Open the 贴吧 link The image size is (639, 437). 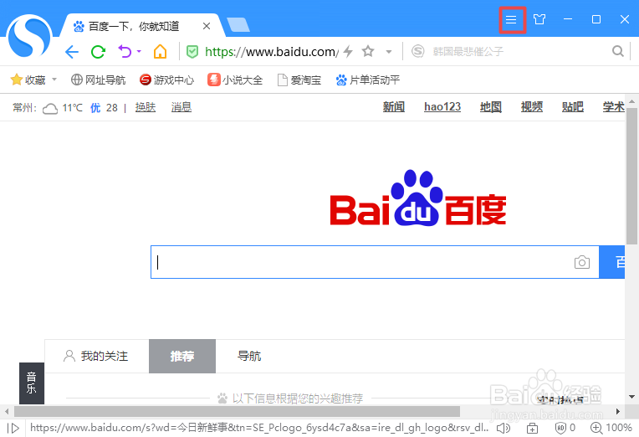point(573,107)
